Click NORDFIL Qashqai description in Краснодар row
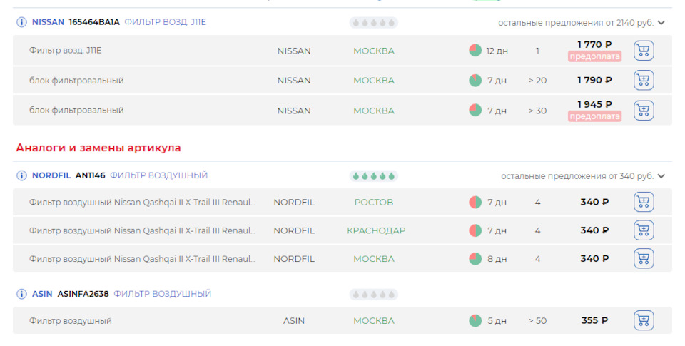The height and width of the screenshot is (346, 685). [x=143, y=230]
